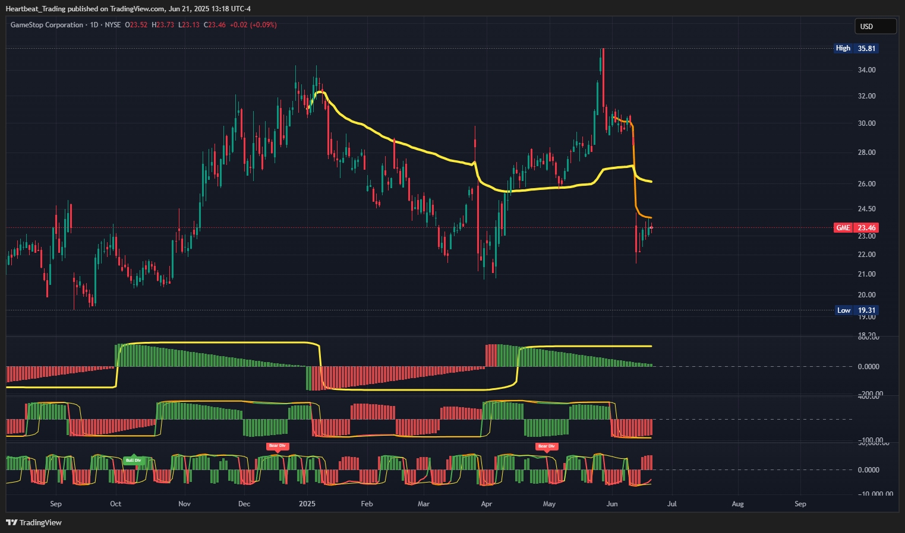Image resolution: width=905 pixels, height=533 pixels.
Task: Click the 34.00 price axis label
Action: click(x=867, y=70)
